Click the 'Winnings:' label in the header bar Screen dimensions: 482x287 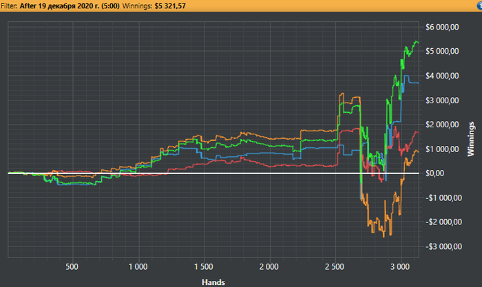point(137,6)
